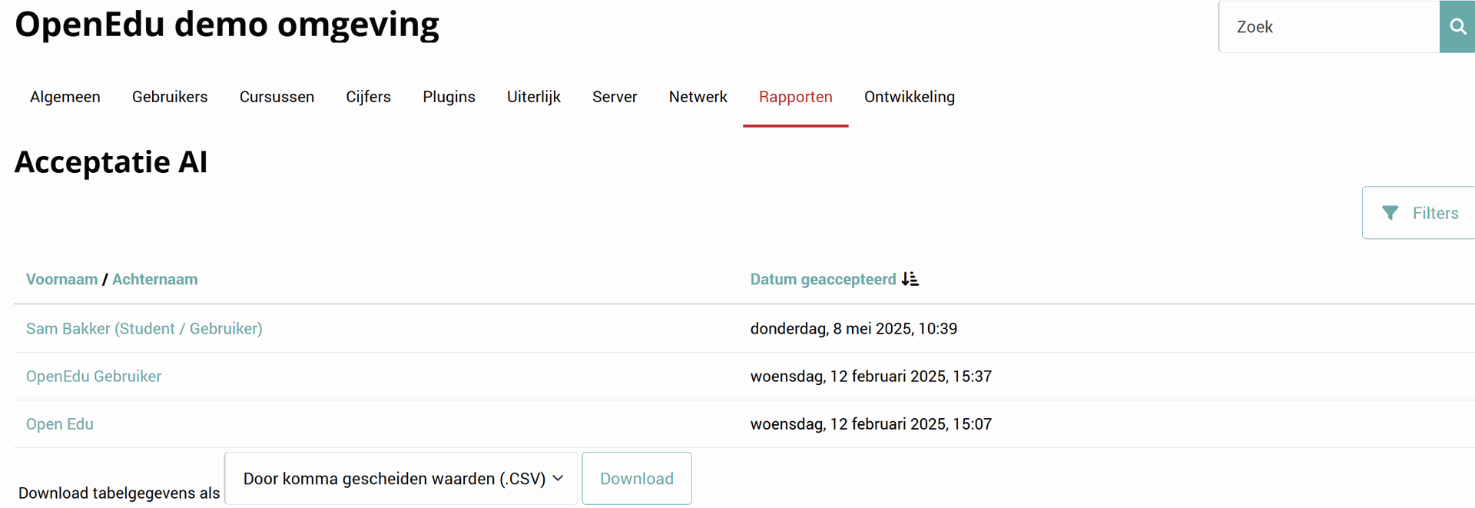Sort by Datum geaccepteerd column
The height and width of the screenshot is (508, 1475).
tap(823, 279)
